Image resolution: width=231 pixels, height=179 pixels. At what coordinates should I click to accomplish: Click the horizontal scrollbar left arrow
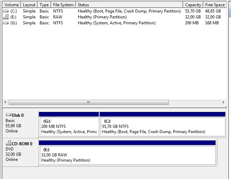point(5,102)
